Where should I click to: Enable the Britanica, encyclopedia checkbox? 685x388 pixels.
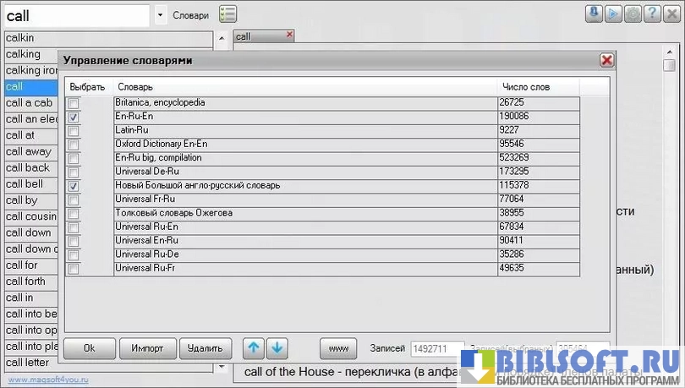tap(74, 103)
